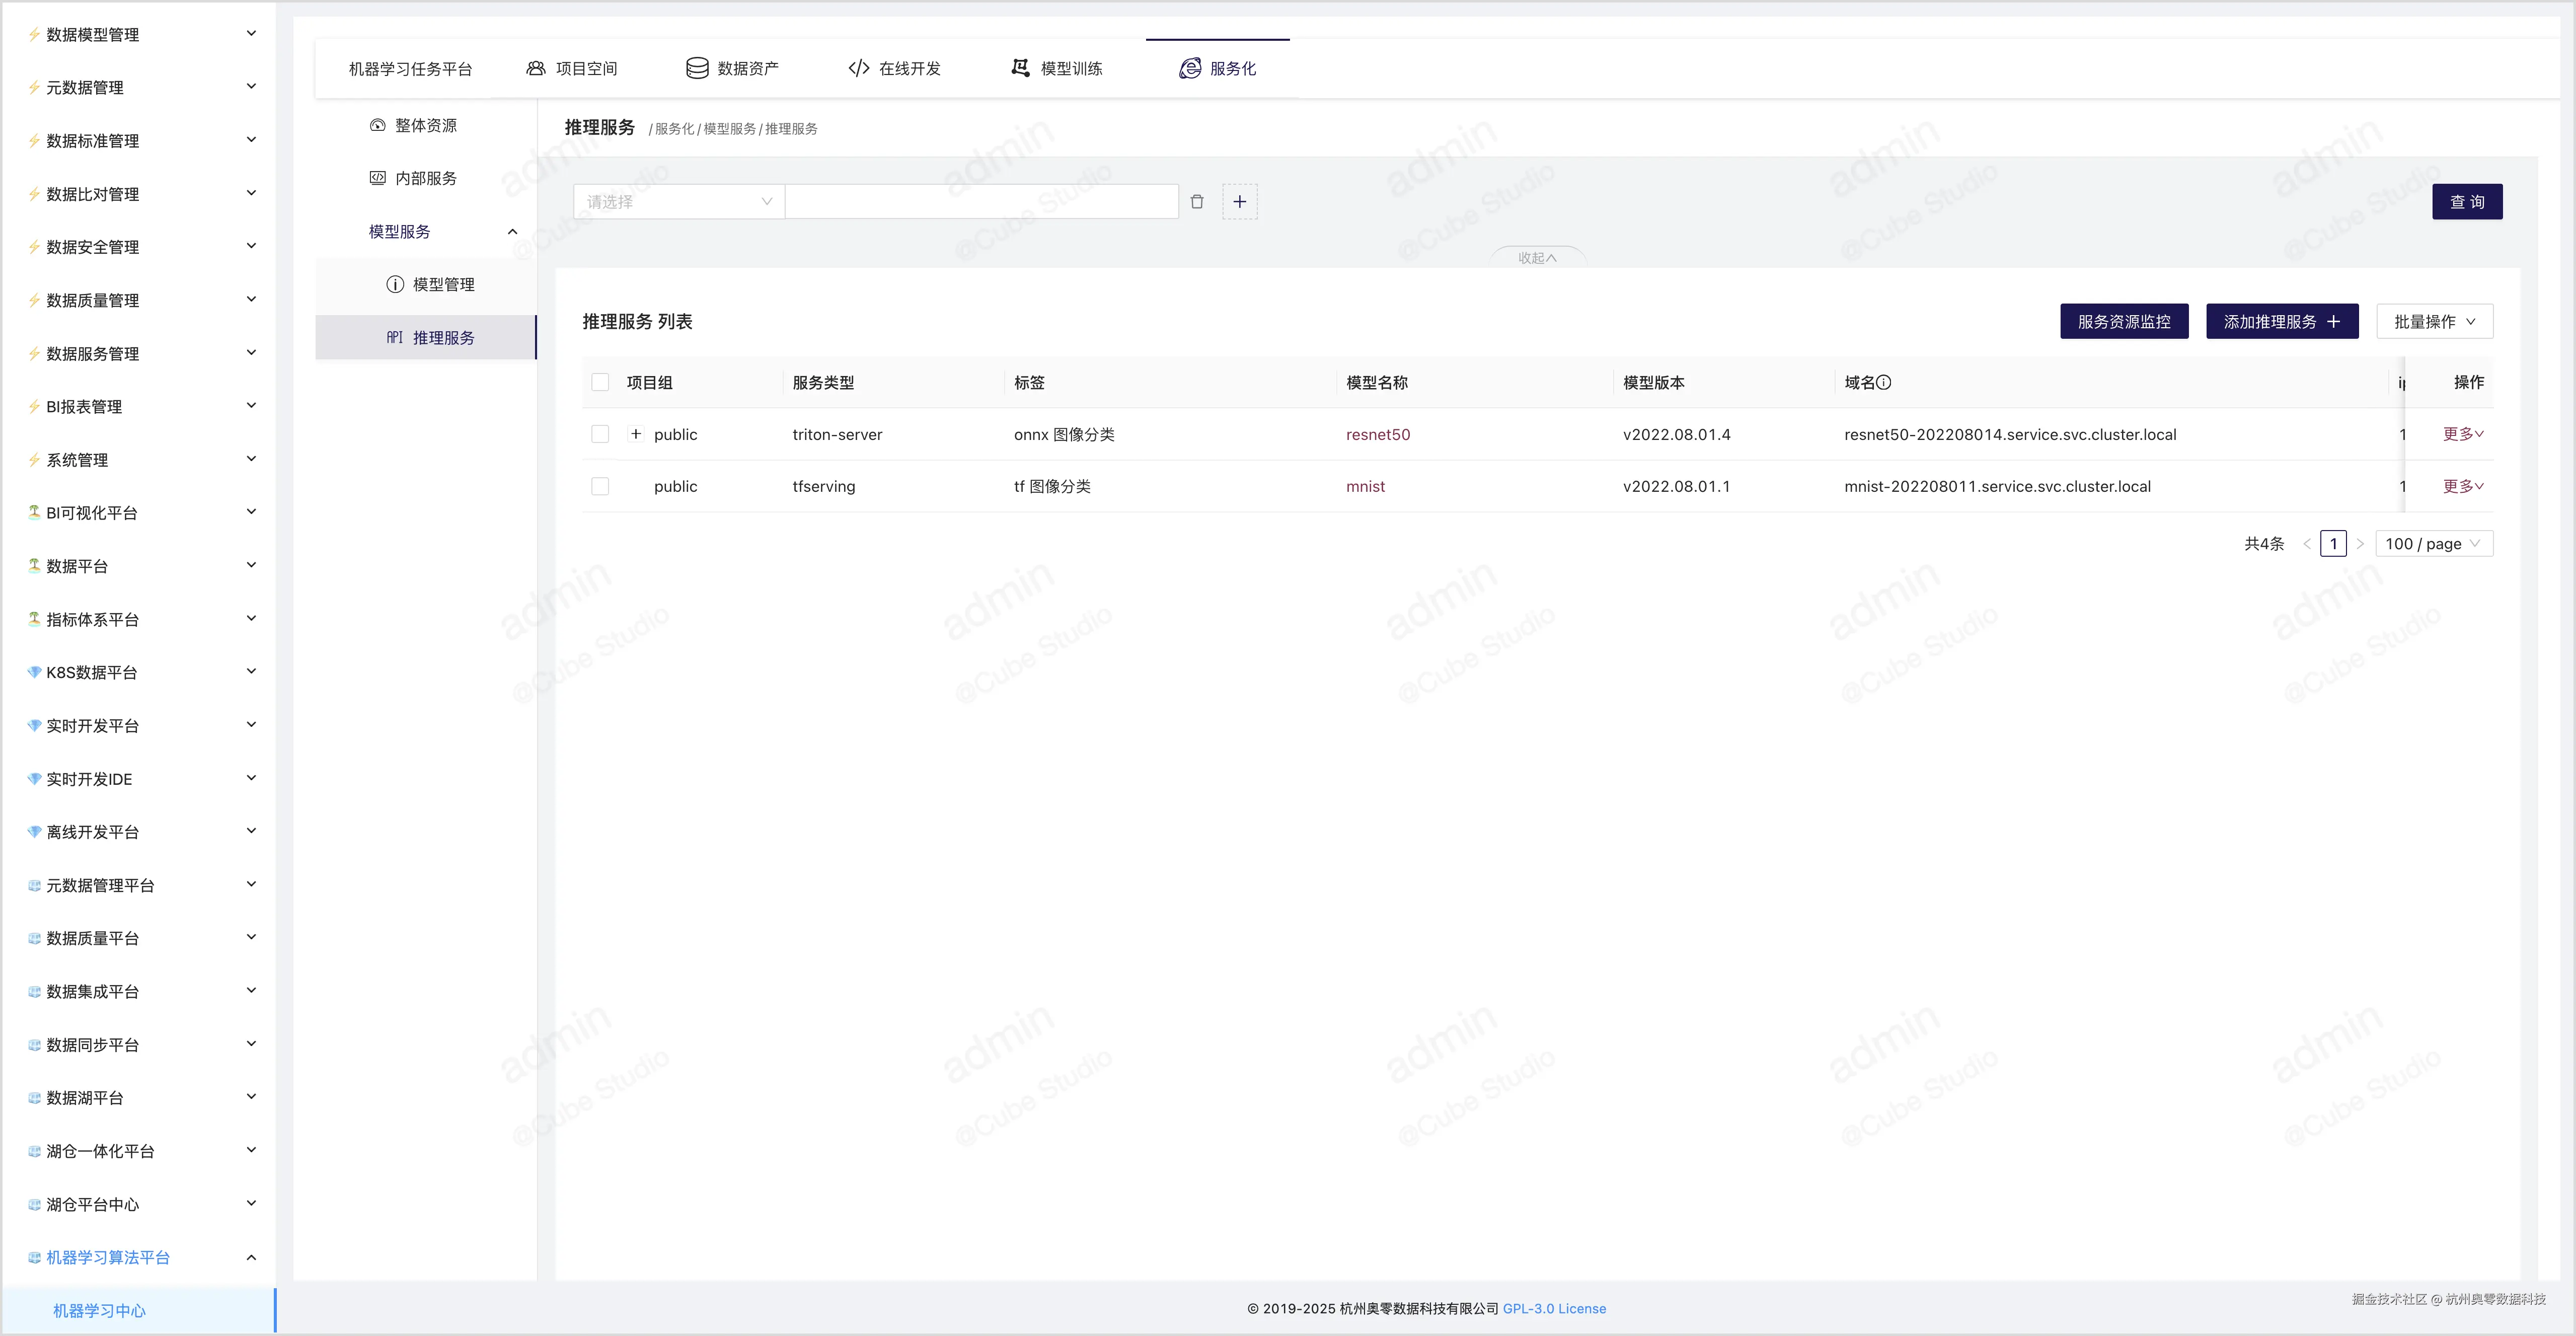Viewport: 2576px width, 1336px height.
Task: Click the plus icon to add a filter
Action: point(1239,202)
